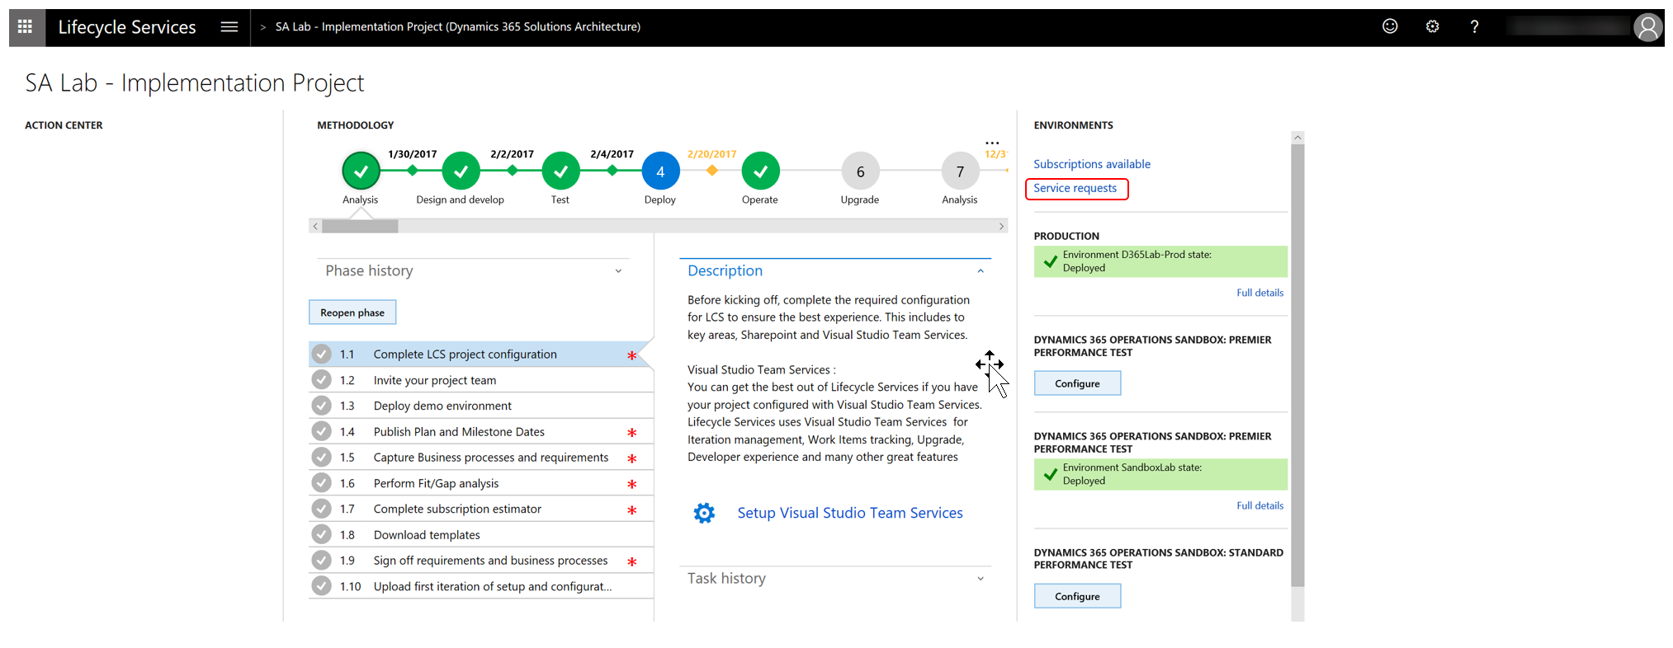Toggle checkmark for task 1.3 Deploy demo environment
Screen dimensions: 1673x648
[322, 406]
